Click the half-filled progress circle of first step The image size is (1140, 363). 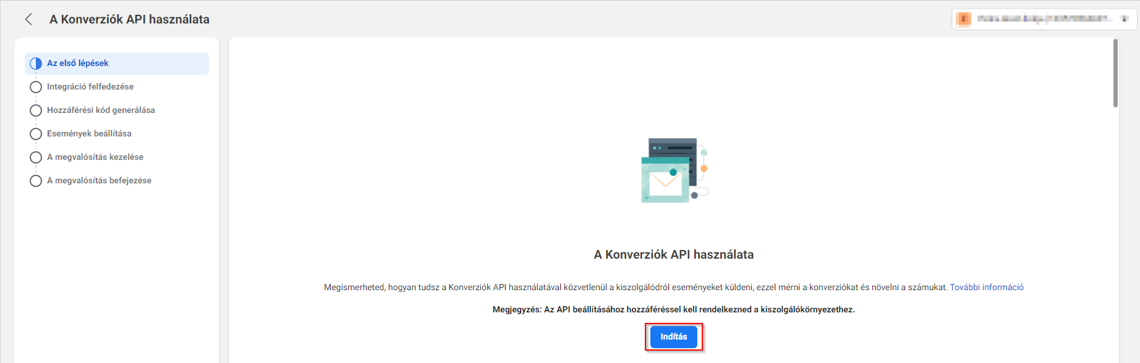(x=36, y=64)
